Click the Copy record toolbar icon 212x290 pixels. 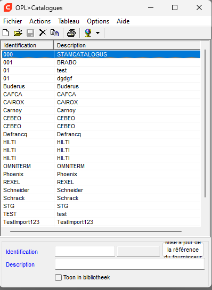pyautogui.click(x=55, y=33)
